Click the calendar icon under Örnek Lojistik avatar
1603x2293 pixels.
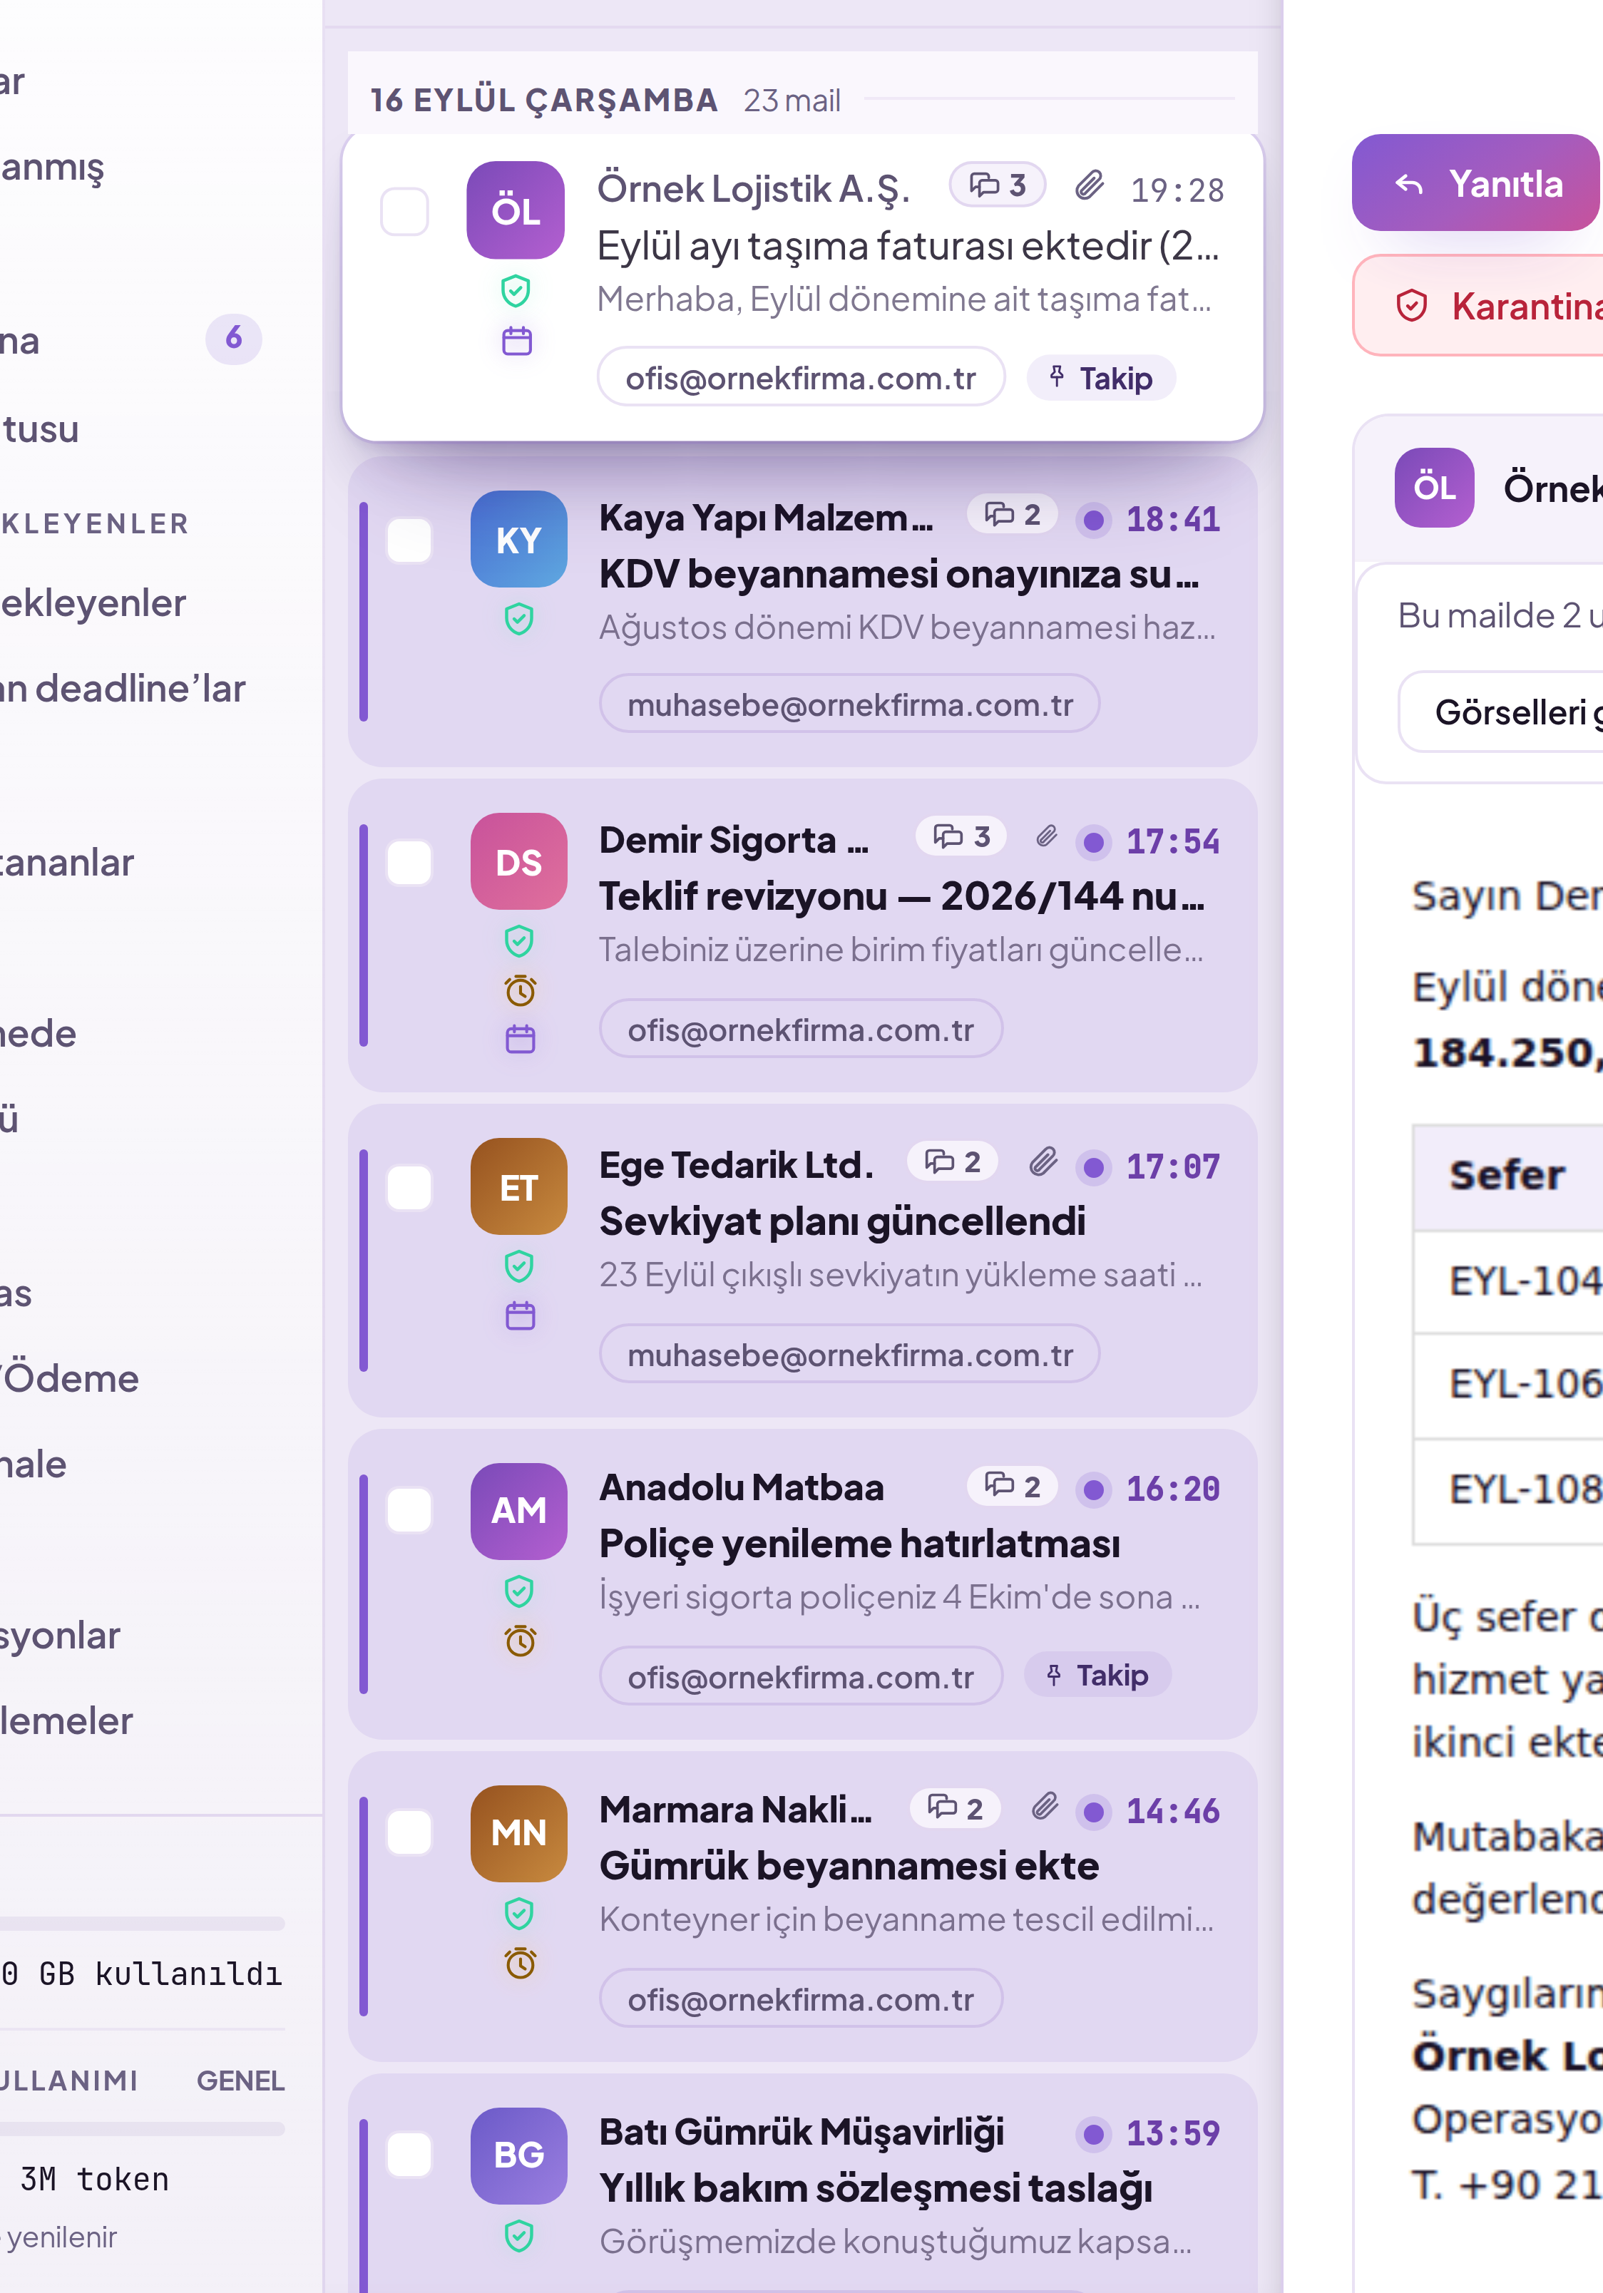coord(516,342)
